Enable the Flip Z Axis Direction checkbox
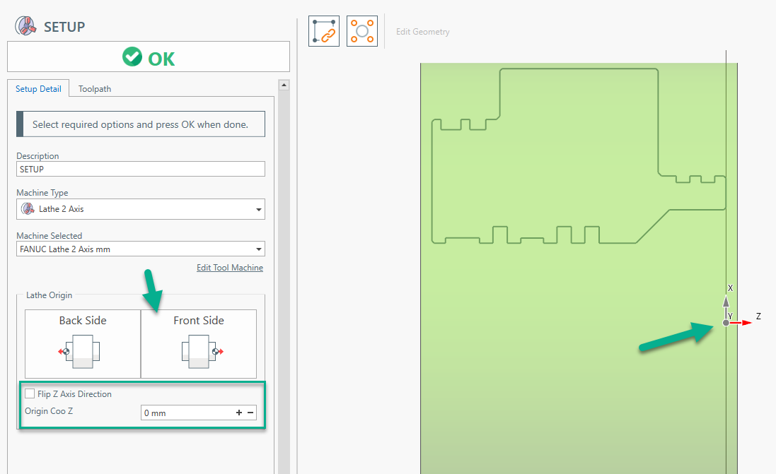This screenshot has height=474, width=776. (30, 394)
